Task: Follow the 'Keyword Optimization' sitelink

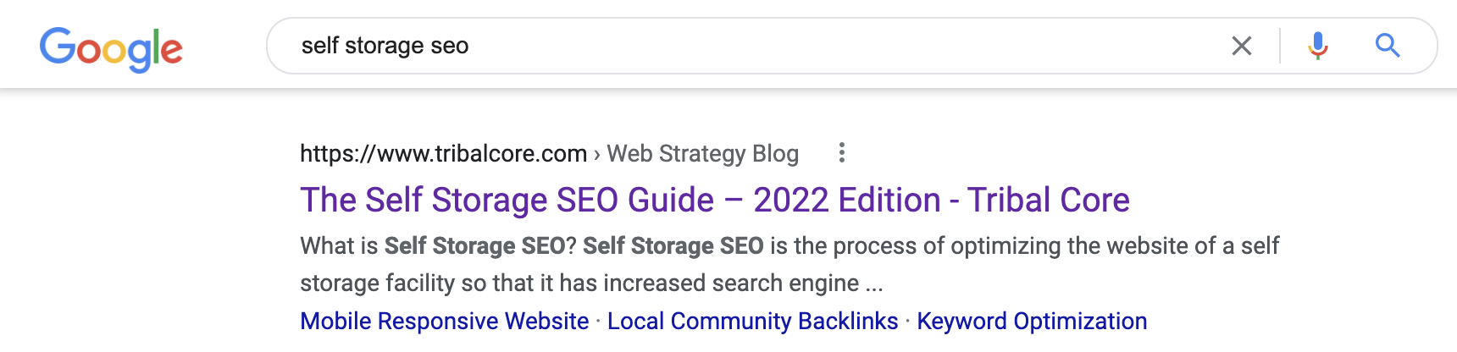Action: coord(1032,322)
